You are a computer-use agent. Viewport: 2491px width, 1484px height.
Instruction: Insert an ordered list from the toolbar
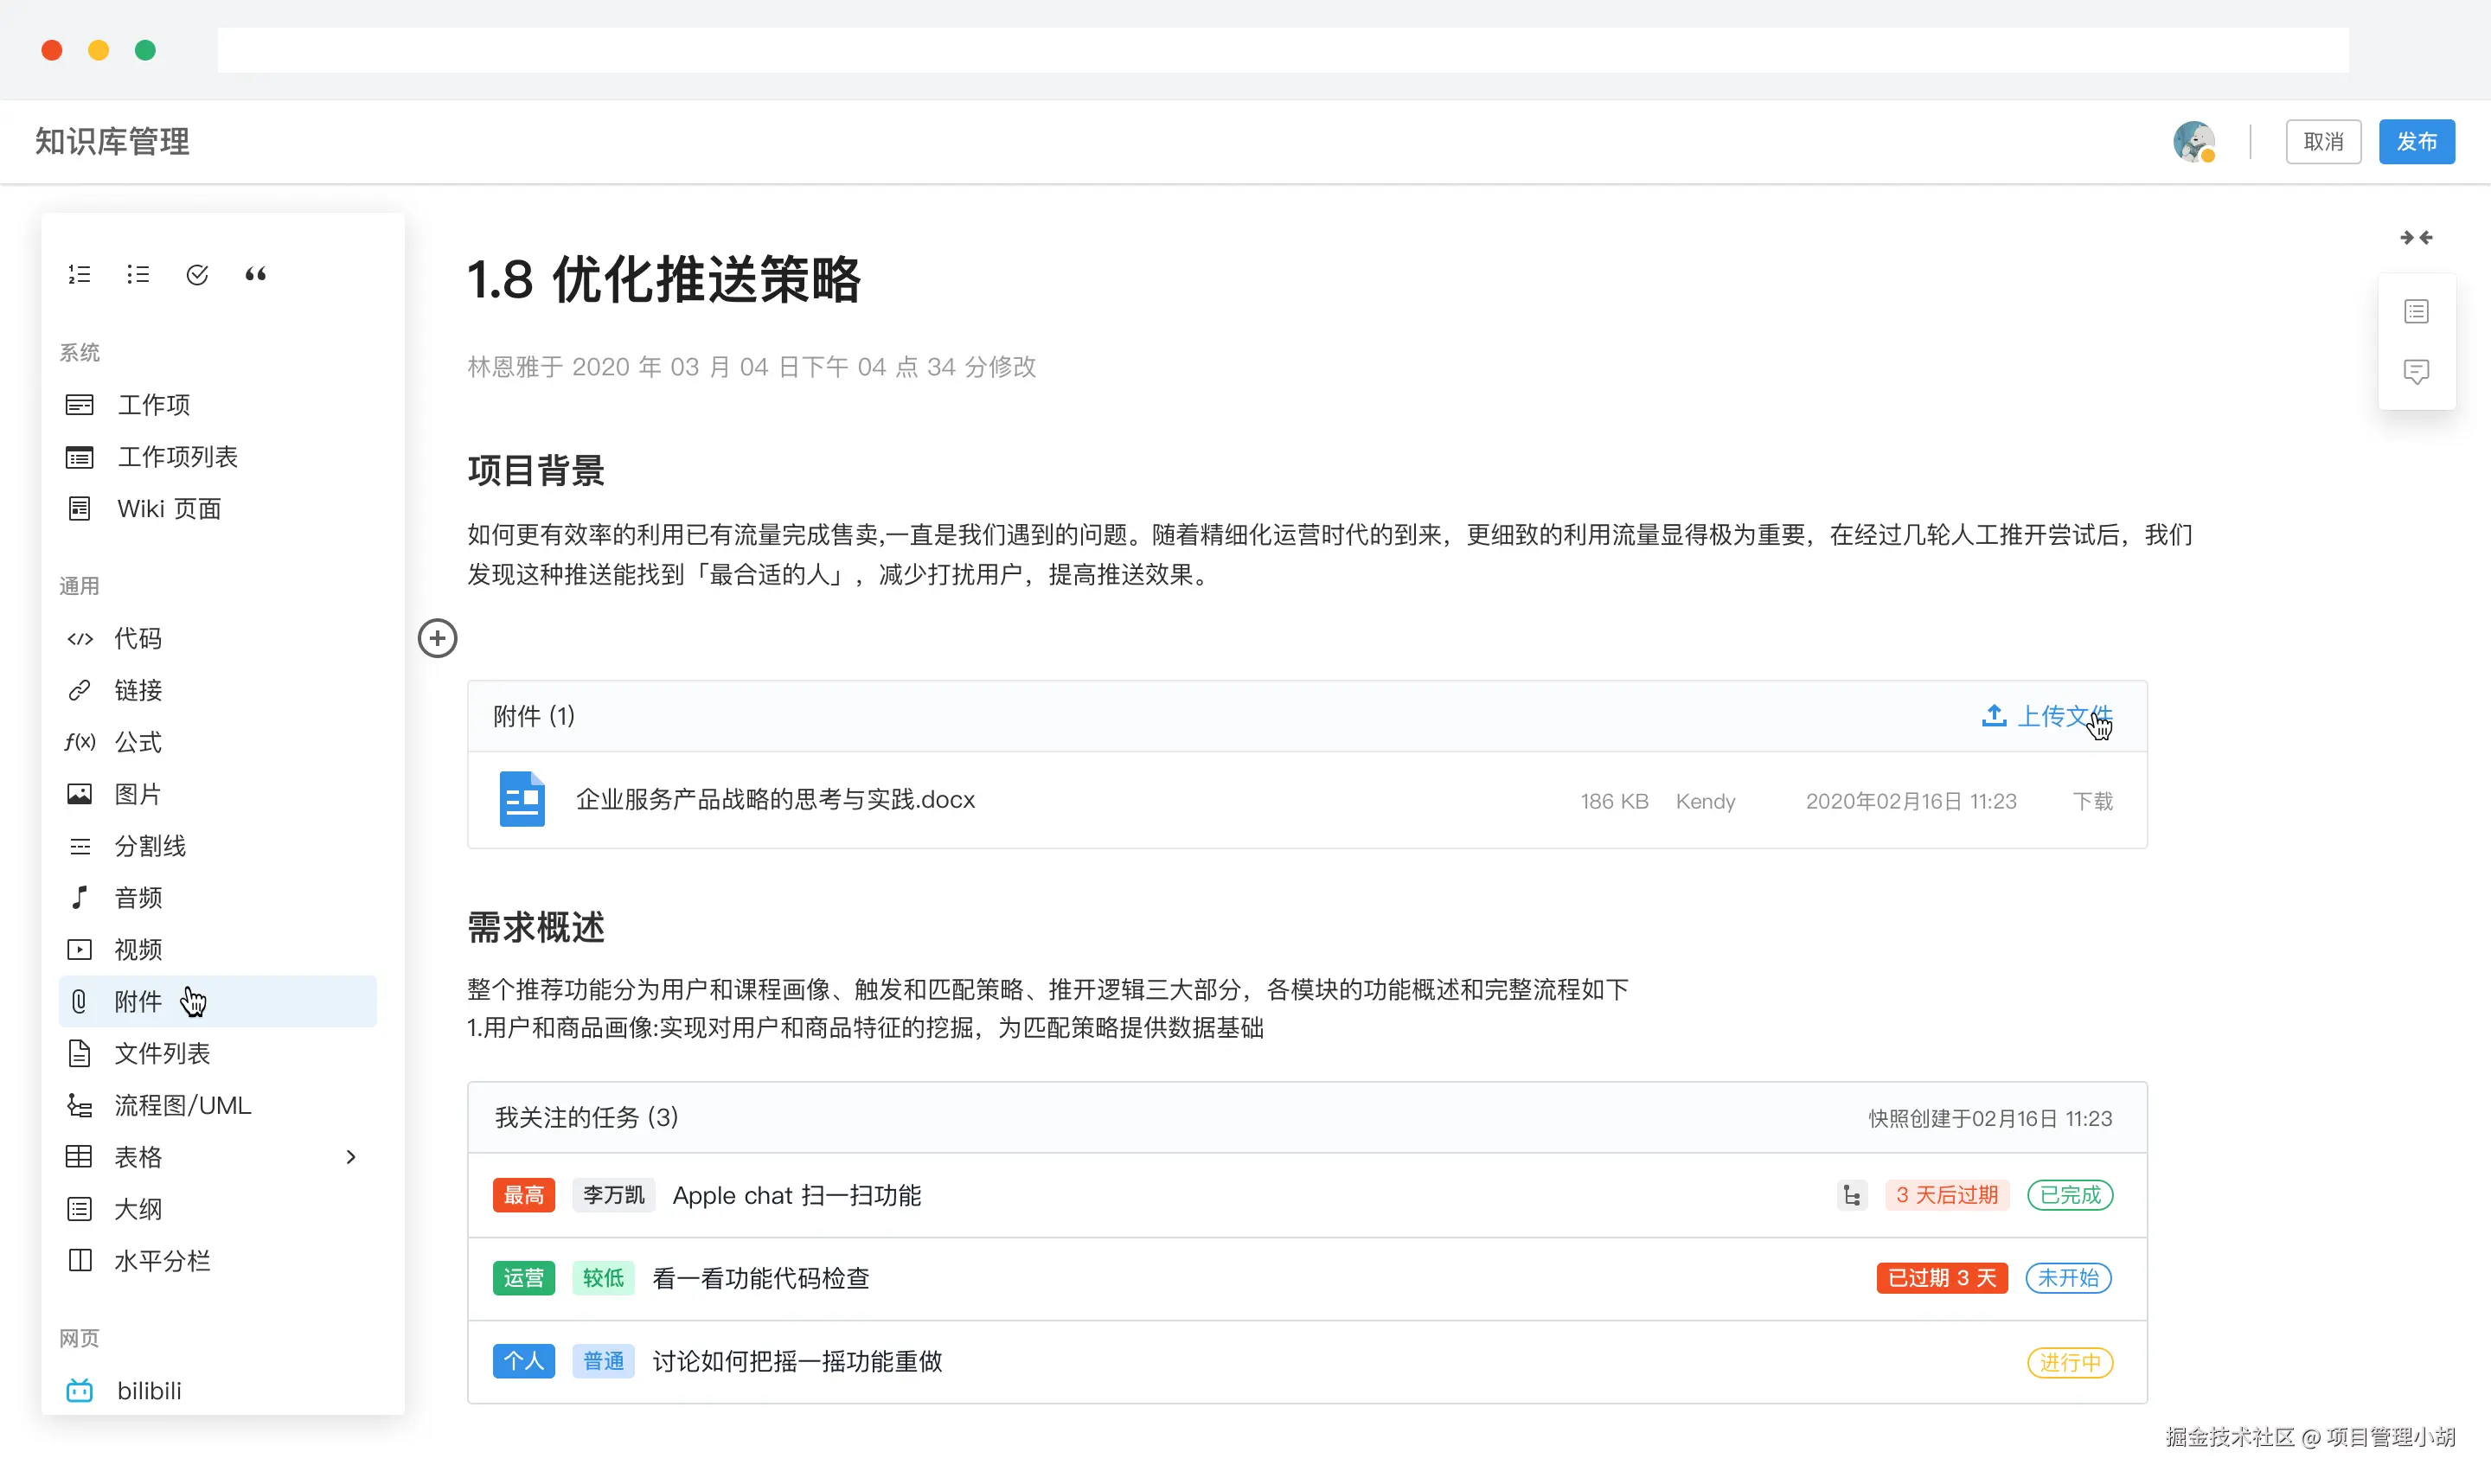pos(79,273)
